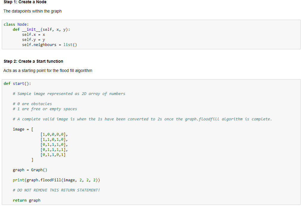Click the array row '[1,1,0,1,0],'
The image size is (304, 207).
pyautogui.click(x=54, y=139)
